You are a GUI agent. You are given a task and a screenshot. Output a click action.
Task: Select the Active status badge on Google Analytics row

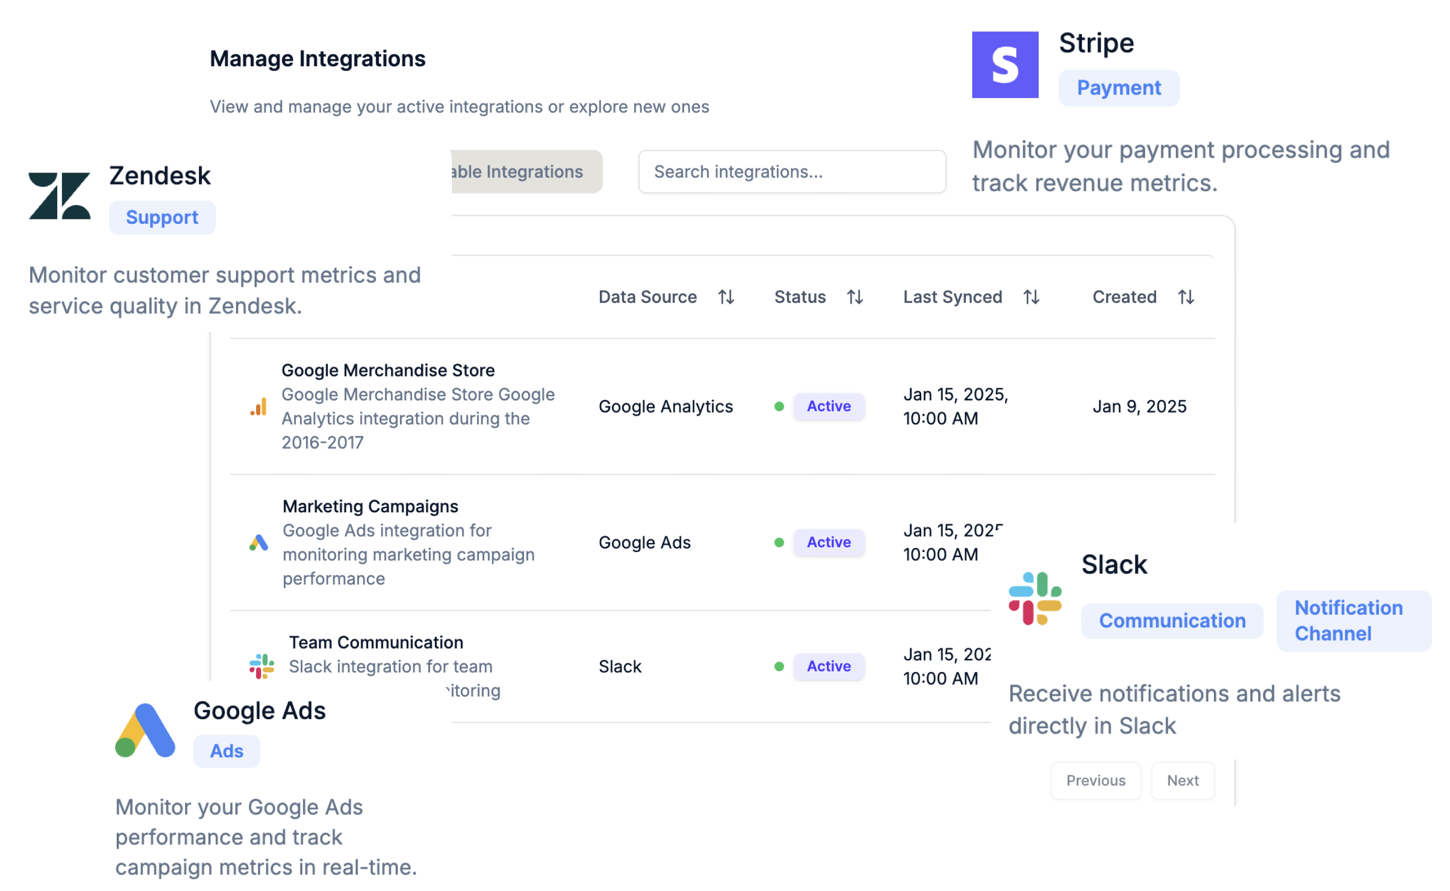(827, 406)
